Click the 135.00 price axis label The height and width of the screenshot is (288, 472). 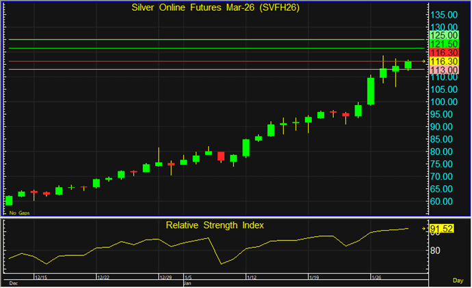(444, 14)
